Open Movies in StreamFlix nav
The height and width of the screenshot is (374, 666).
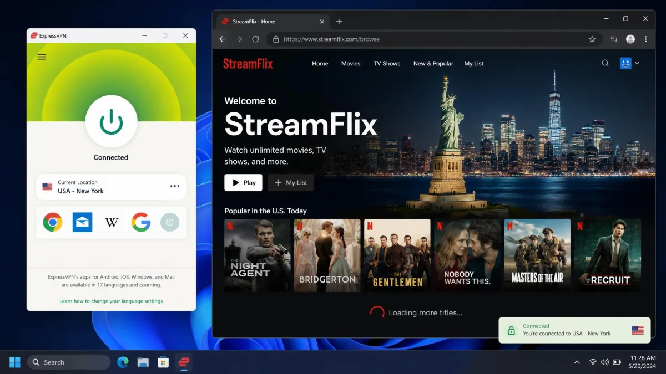[351, 64]
